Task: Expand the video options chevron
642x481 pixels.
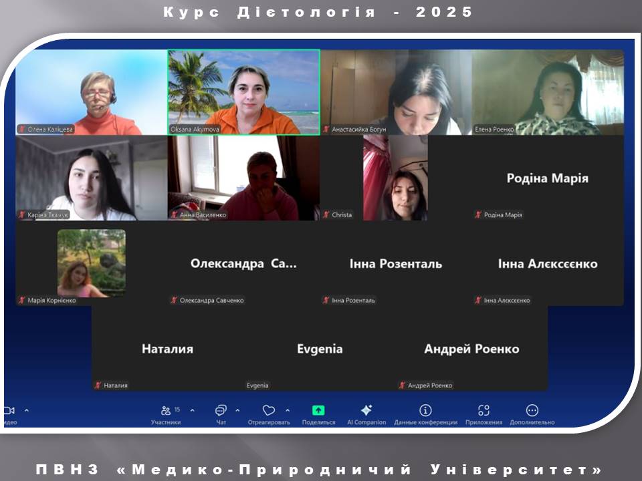Action: [27, 410]
